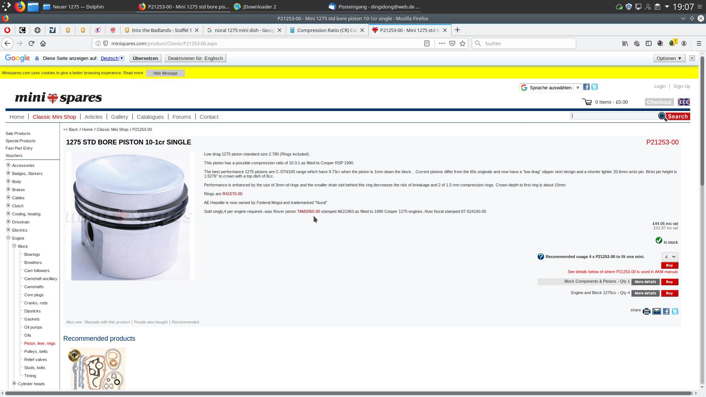Expand the Cylinder heads tree item
This screenshot has width=706, height=397.
[14, 383]
